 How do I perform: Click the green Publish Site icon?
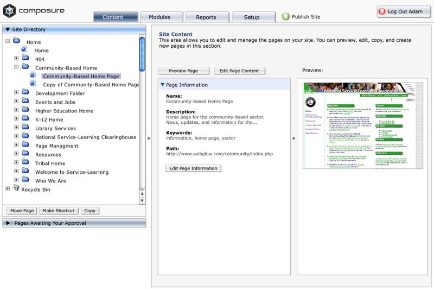(x=286, y=17)
